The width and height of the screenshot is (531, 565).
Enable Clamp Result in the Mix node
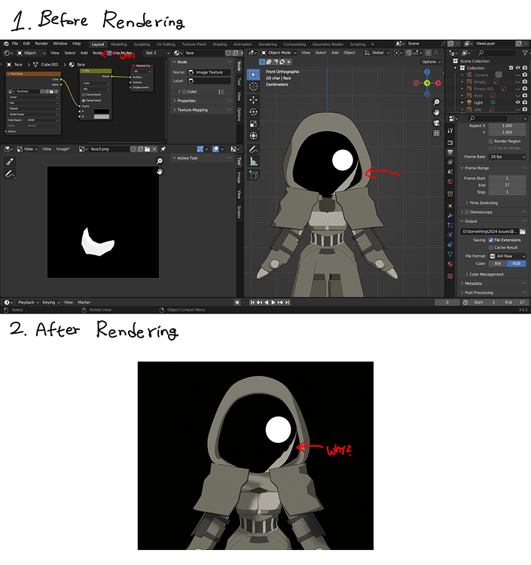point(84,95)
